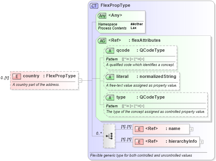The height and width of the screenshot is (161, 216).
Task: Expand the name element reference
Action: pos(191,129)
